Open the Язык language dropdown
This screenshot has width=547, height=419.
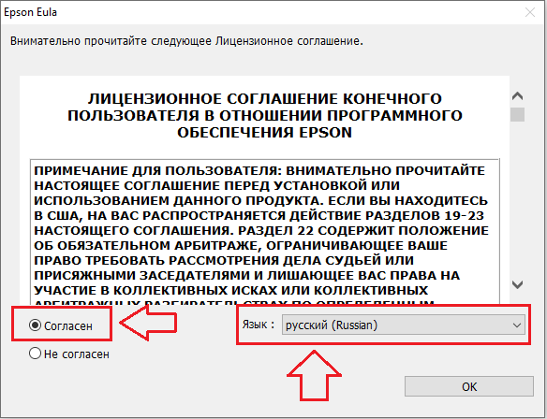[x=404, y=325]
